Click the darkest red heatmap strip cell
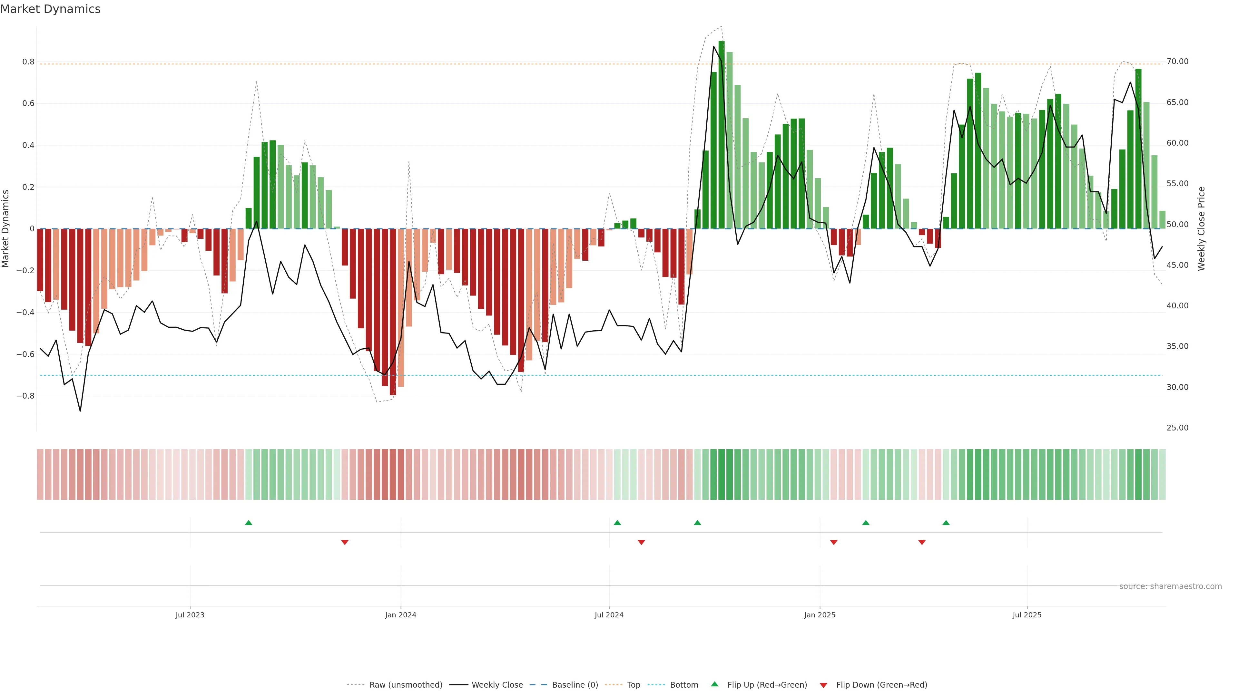 tap(393, 474)
